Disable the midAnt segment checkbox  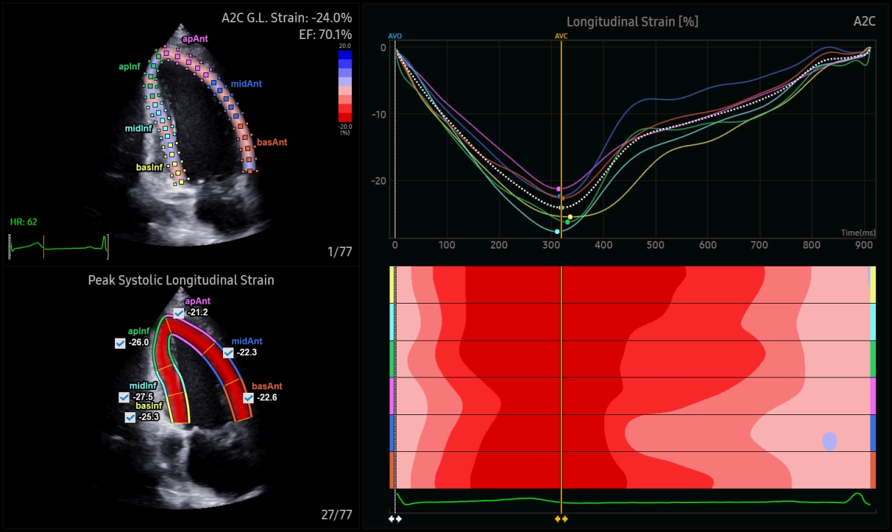click(229, 353)
